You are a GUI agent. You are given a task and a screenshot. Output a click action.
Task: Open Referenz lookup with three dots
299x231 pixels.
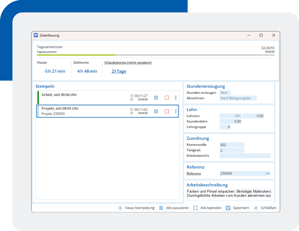[x=268, y=174]
